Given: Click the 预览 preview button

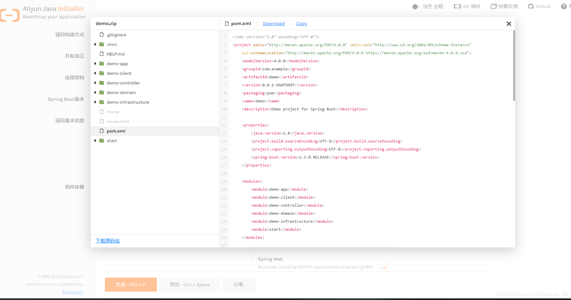Looking at the screenshot, I should tap(190, 285).
